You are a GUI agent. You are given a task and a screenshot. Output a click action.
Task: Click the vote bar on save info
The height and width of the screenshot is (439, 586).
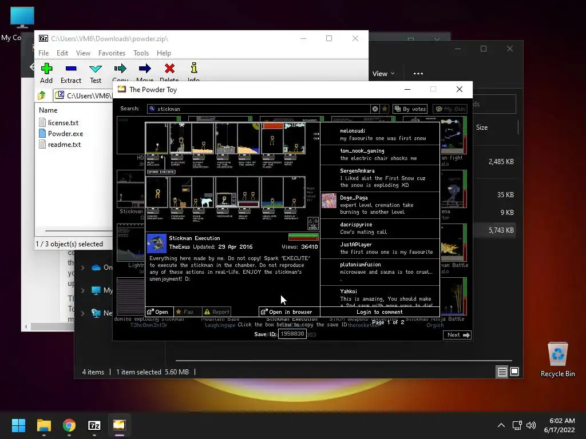pyautogui.click(x=303, y=237)
